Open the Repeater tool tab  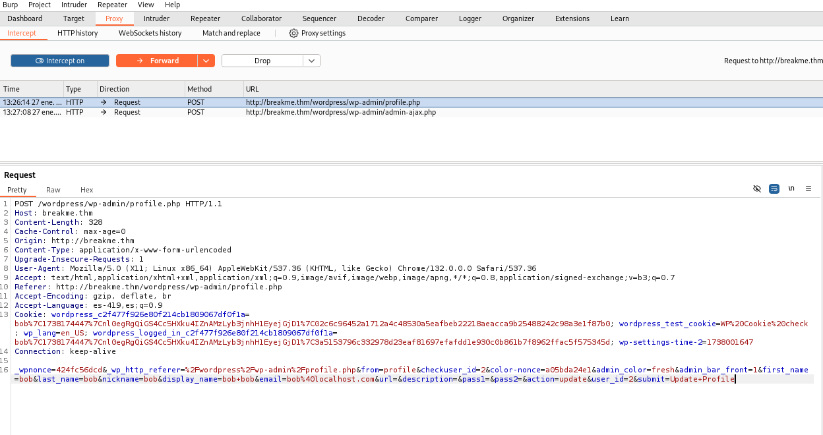tap(205, 18)
